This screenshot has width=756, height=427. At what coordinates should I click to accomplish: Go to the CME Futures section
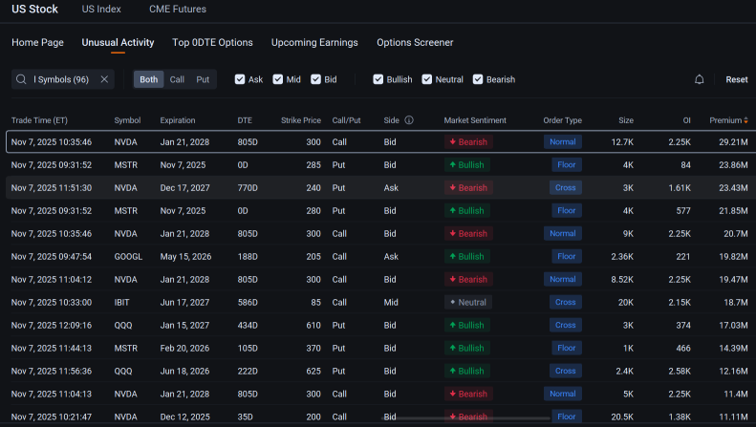pyautogui.click(x=177, y=10)
